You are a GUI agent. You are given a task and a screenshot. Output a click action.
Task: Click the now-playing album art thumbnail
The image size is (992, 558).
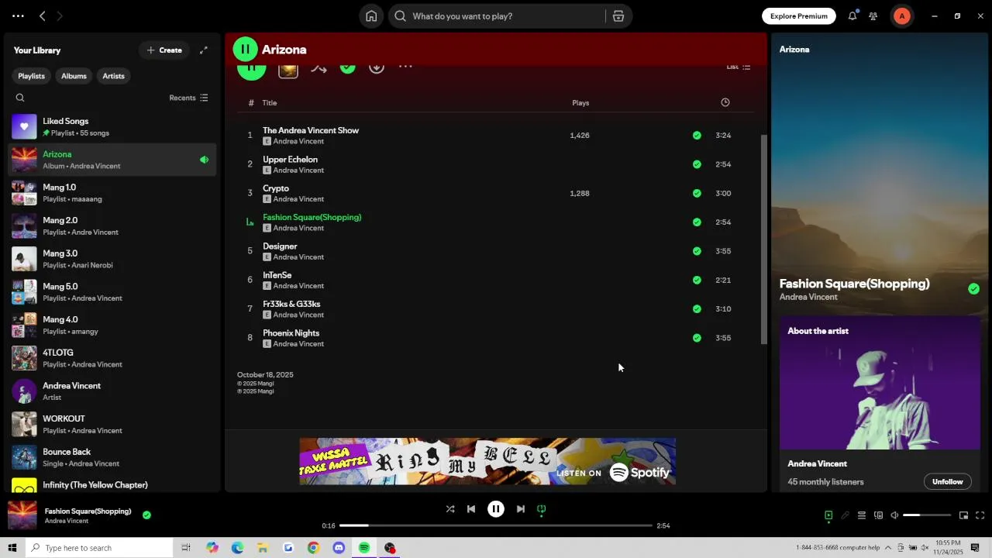pyautogui.click(x=22, y=515)
